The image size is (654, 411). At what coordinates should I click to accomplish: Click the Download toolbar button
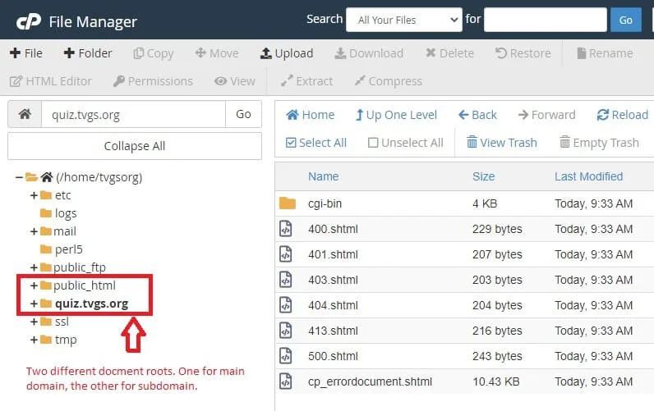pyautogui.click(x=369, y=53)
